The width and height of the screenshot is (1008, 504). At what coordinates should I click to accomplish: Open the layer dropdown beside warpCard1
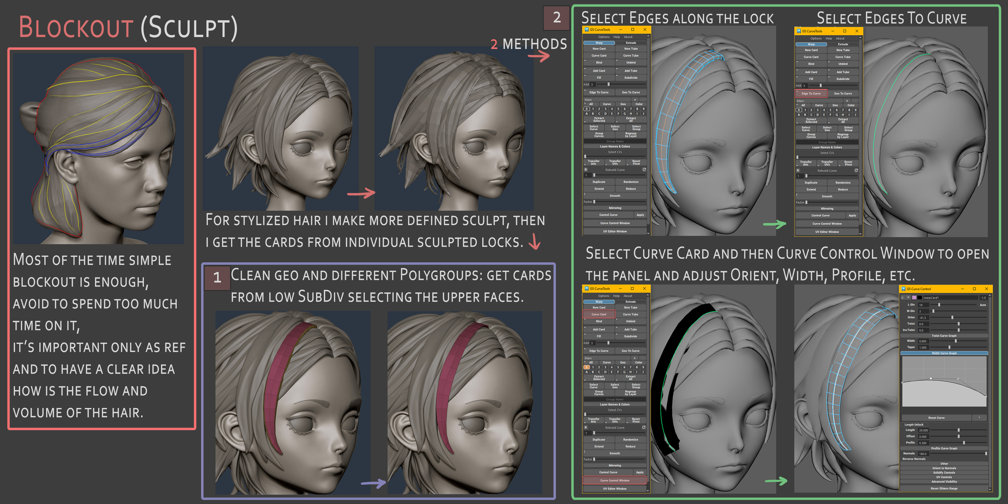pyautogui.click(x=909, y=297)
